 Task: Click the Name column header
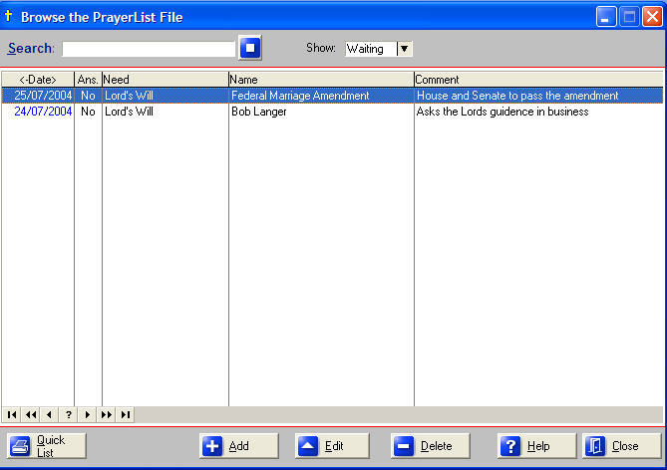coord(321,80)
